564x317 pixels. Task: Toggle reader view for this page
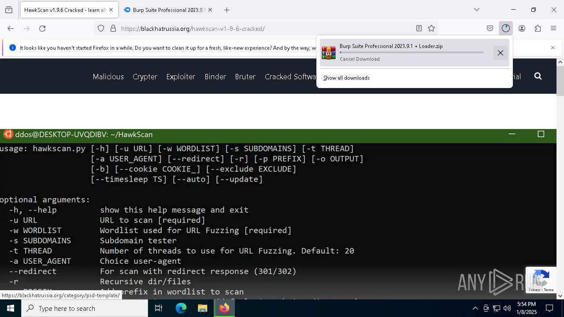[x=419, y=29]
